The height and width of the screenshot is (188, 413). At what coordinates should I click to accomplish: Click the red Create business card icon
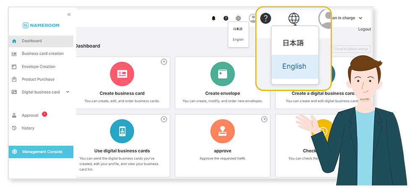[122, 74]
